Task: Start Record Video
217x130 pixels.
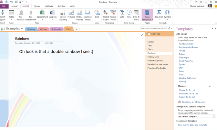Action: [113, 15]
